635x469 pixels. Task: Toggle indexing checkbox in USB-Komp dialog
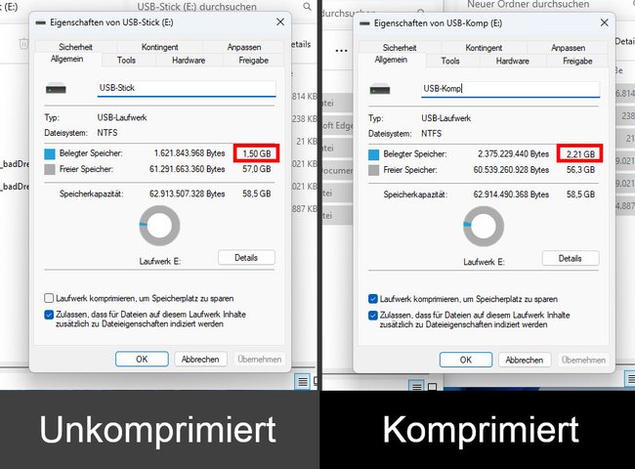[x=373, y=315]
